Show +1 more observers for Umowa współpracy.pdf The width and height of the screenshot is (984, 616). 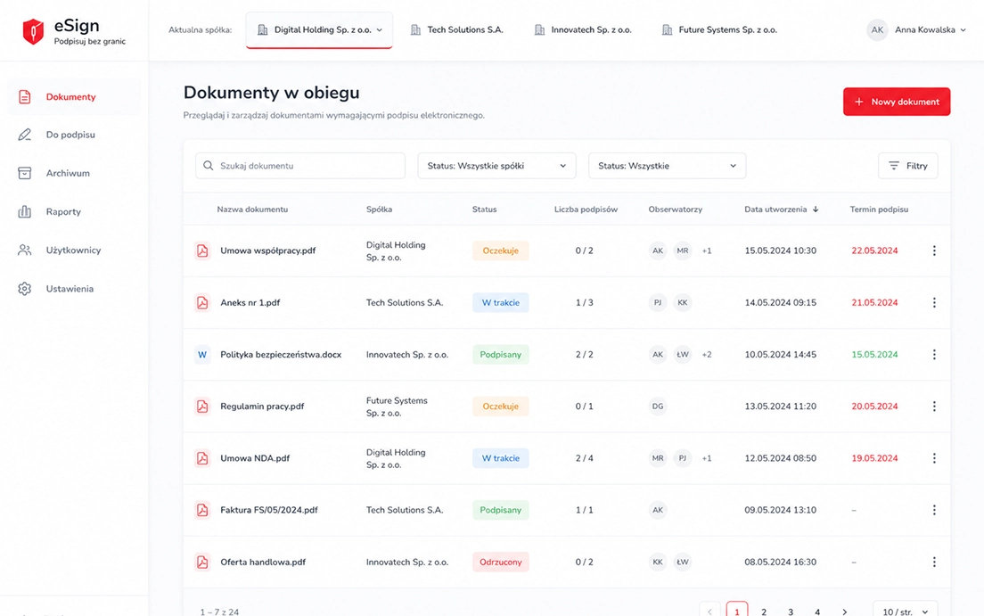(x=707, y=251)
